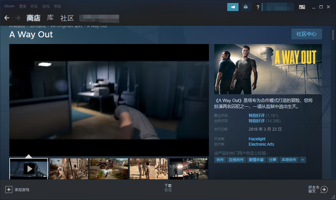
Task: Open the 游戏 menu
Action: click(x=46, y=6)
